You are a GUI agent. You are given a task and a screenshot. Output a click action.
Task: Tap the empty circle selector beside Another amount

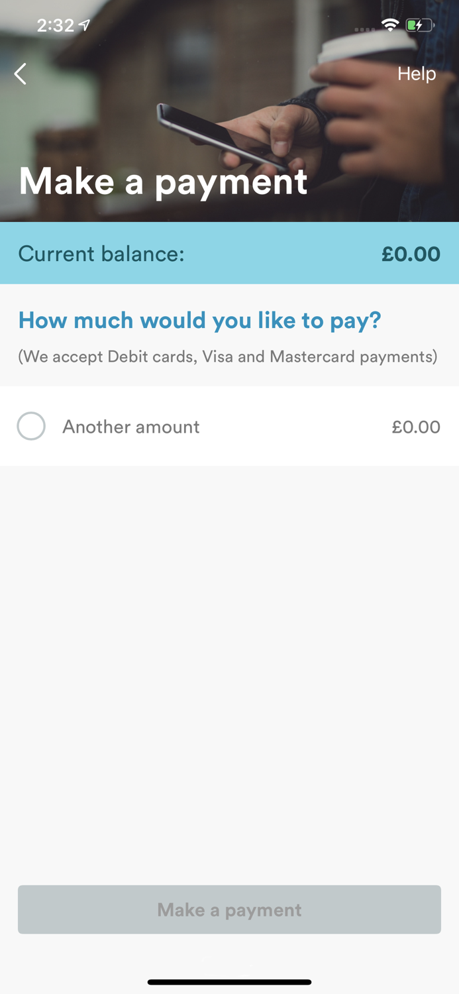[31, 426]
